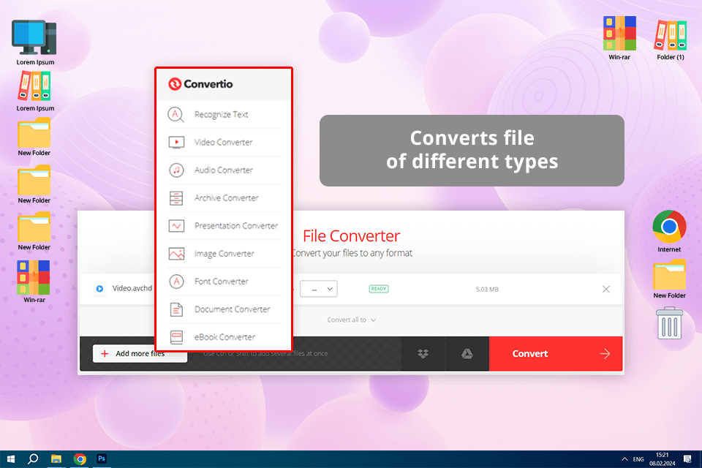Upload from Dropbox icon button
Viewport: 702px width, 468px height.
pos(423,354)
